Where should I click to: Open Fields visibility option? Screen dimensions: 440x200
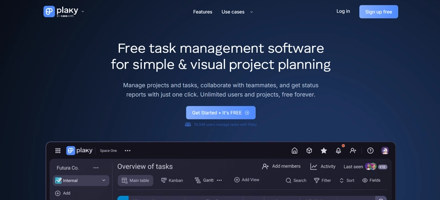coord(371,180)
